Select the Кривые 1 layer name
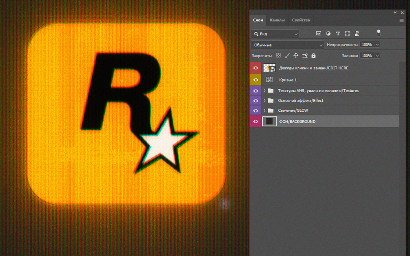The width and height of the screenshot is (410, 256). click(x=288, y=80)
